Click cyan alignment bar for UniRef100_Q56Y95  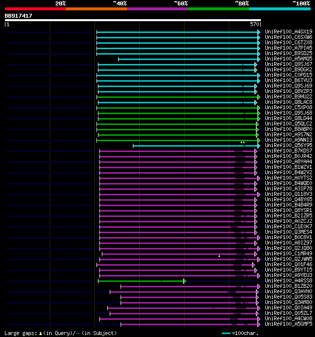(195, 146)
